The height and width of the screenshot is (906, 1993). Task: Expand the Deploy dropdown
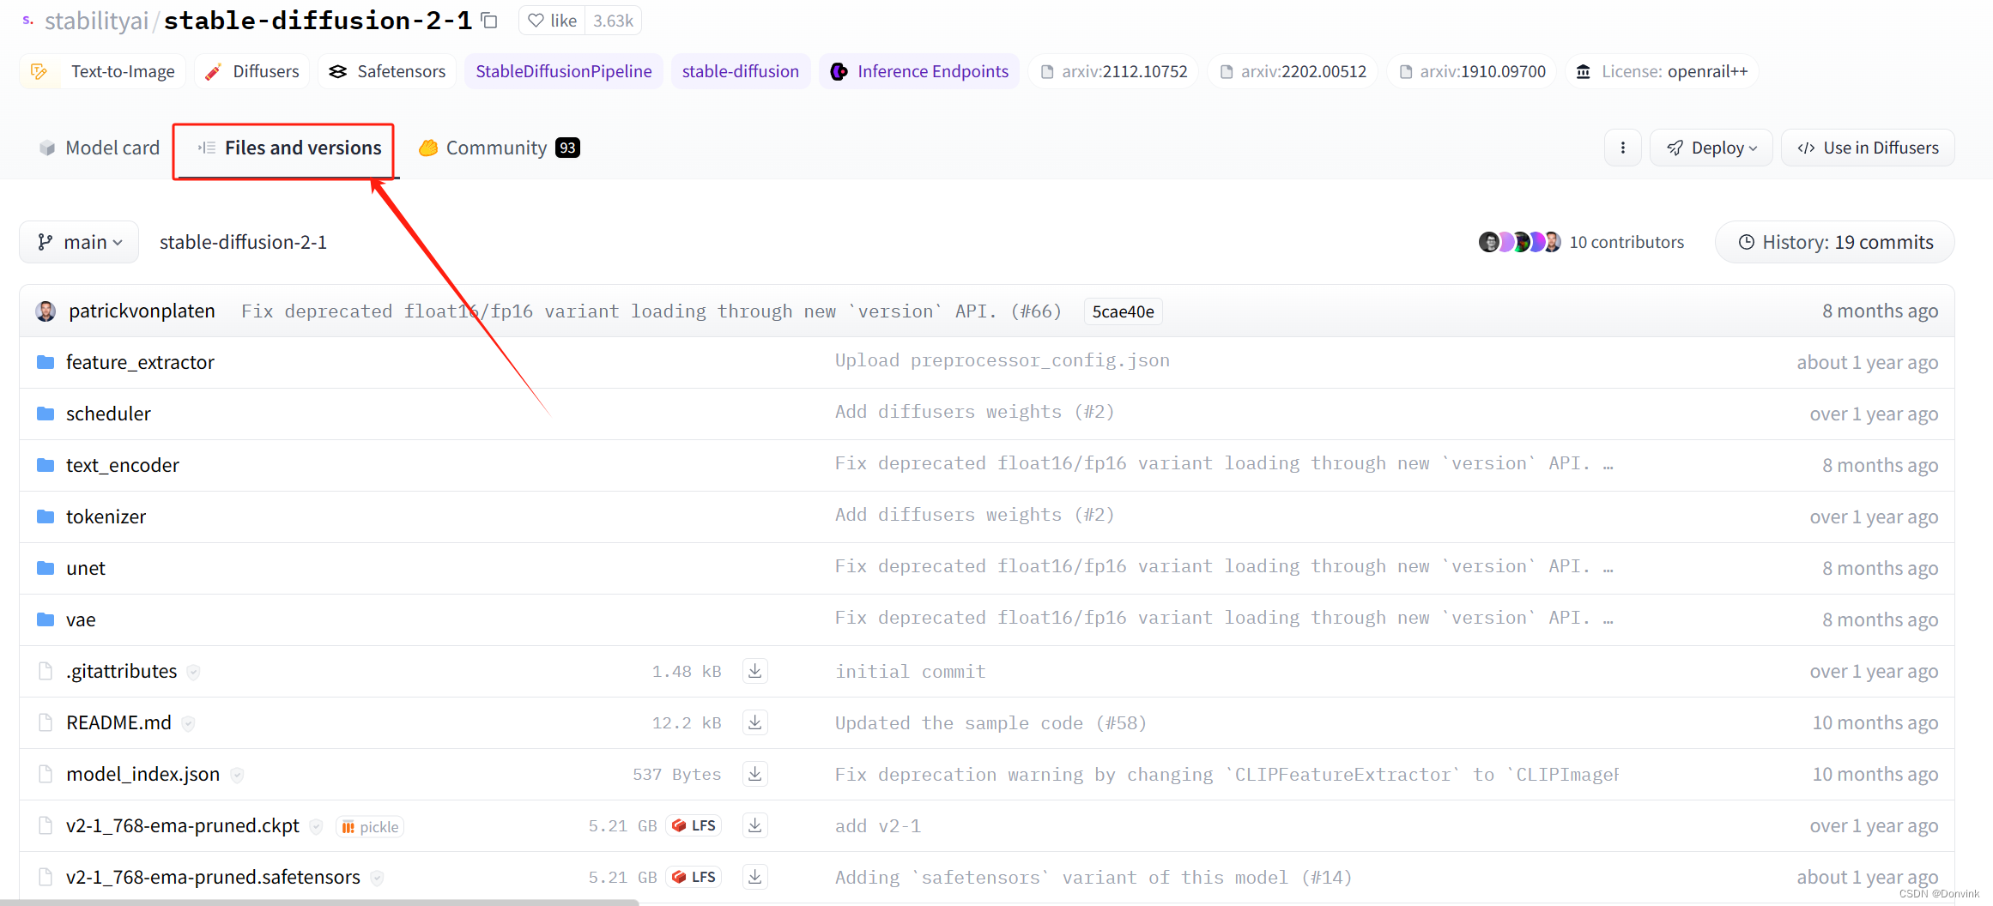(x=1711, y=148)
